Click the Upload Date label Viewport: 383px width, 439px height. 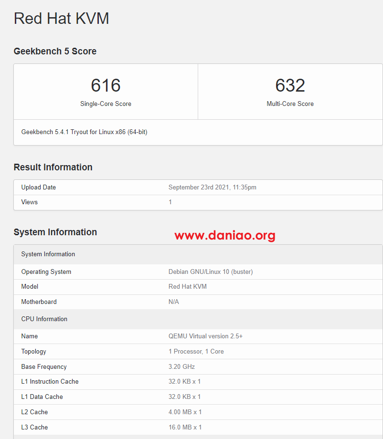click(38, 188)
